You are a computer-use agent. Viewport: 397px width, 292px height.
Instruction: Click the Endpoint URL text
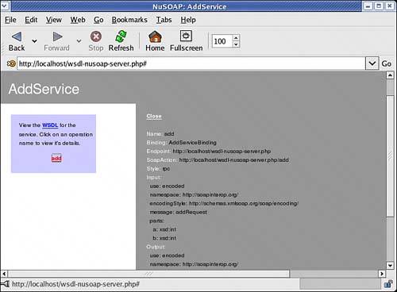pyautogui.click(x=222, y=152)
